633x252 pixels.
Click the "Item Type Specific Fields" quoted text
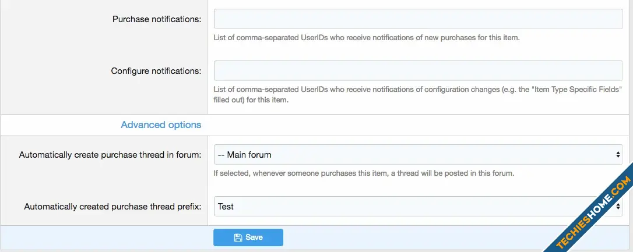576,90
